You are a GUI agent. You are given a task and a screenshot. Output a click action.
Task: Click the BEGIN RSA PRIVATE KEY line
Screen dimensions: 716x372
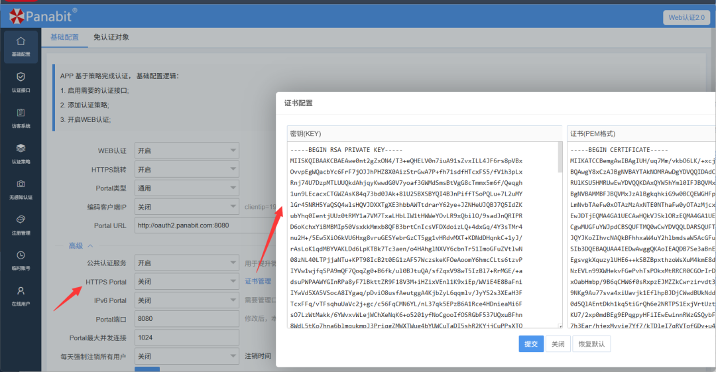click(x=346, y=150)
